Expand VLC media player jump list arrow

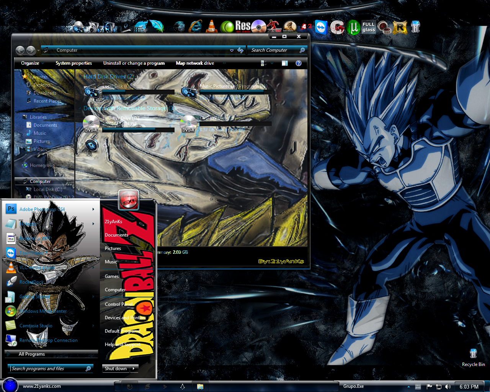pos(93,267)
